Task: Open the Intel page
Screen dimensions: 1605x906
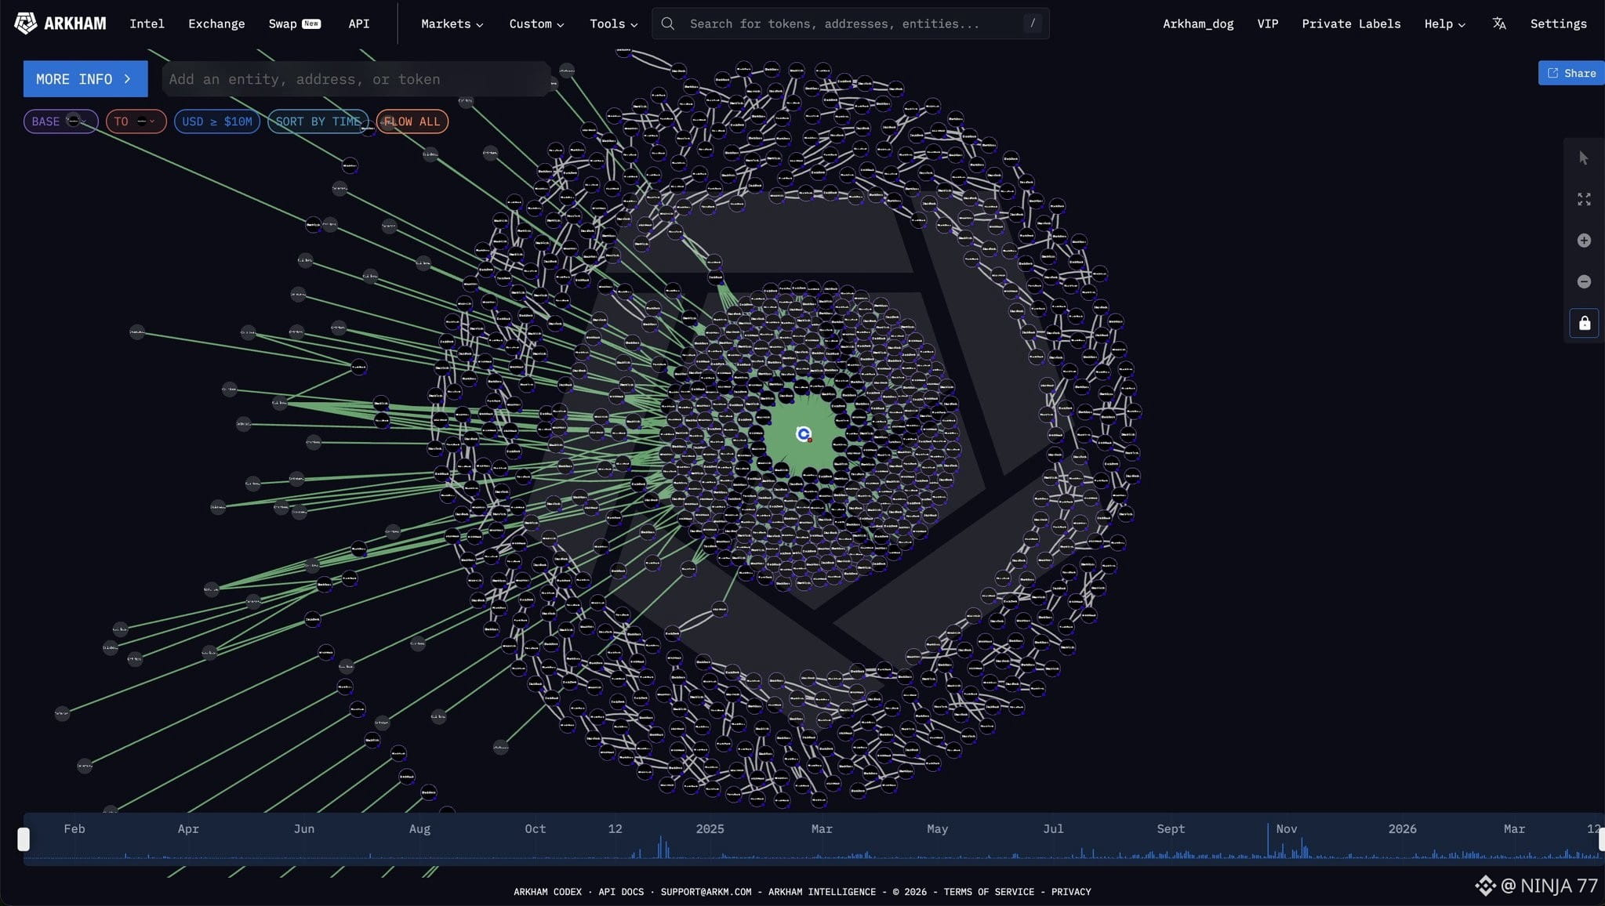Action: [x=147, y=24]
